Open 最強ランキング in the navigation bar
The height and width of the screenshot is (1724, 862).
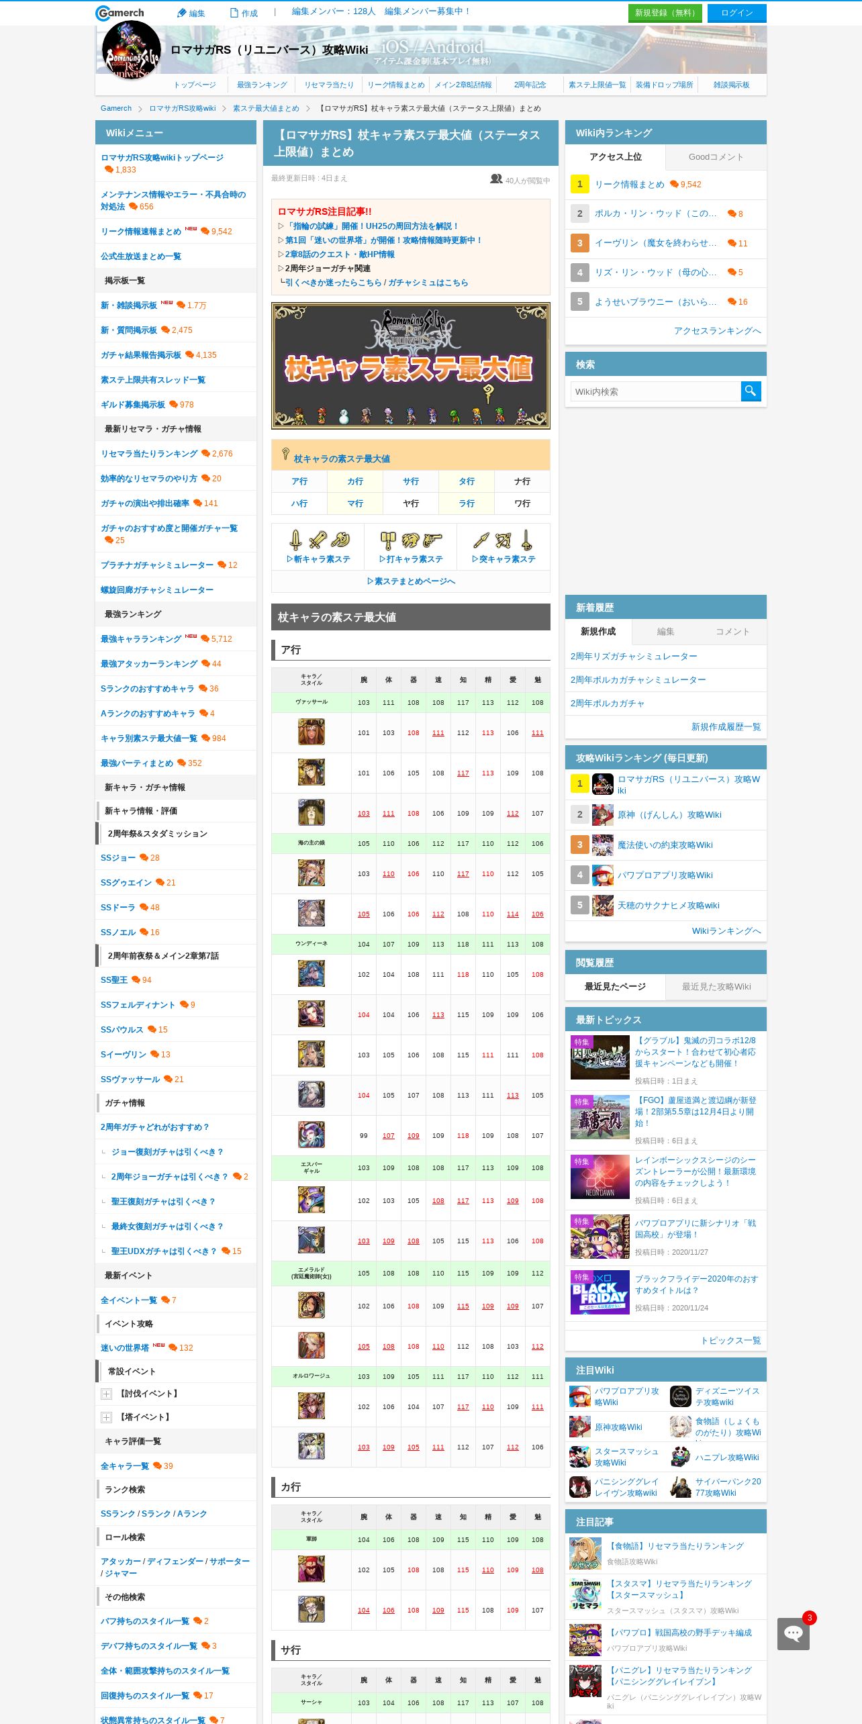(x=262, y=85)
